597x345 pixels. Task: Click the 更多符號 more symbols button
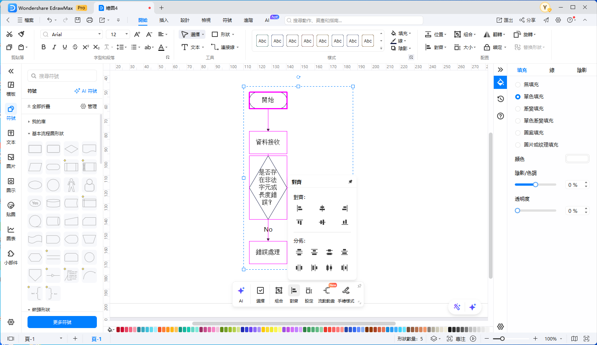click(x=62, y=322)
